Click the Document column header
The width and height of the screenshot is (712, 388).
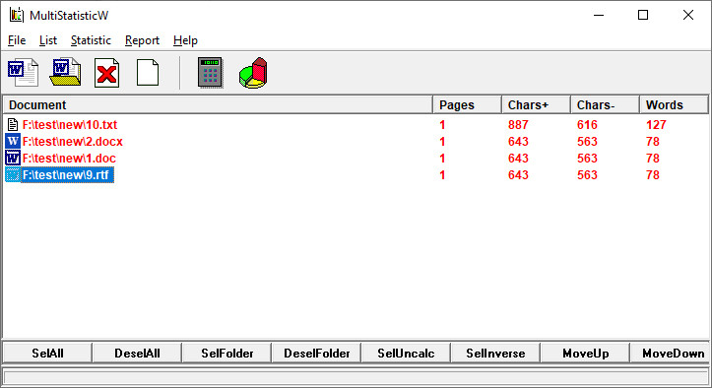tap(218, 105)
